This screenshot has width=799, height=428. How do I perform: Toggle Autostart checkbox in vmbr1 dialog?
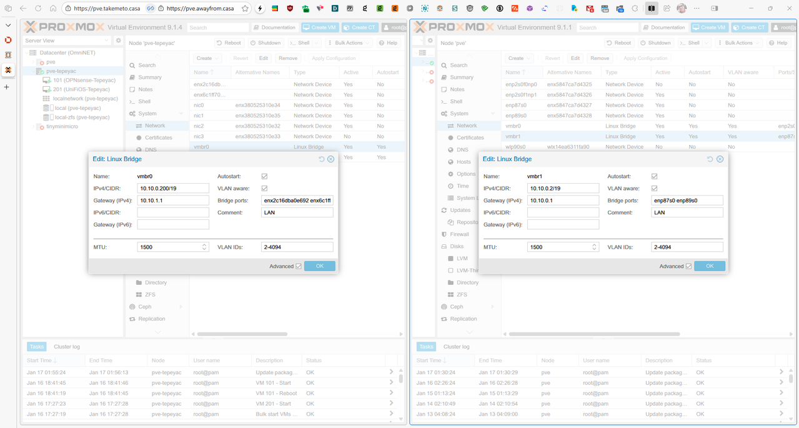[654, 176]
